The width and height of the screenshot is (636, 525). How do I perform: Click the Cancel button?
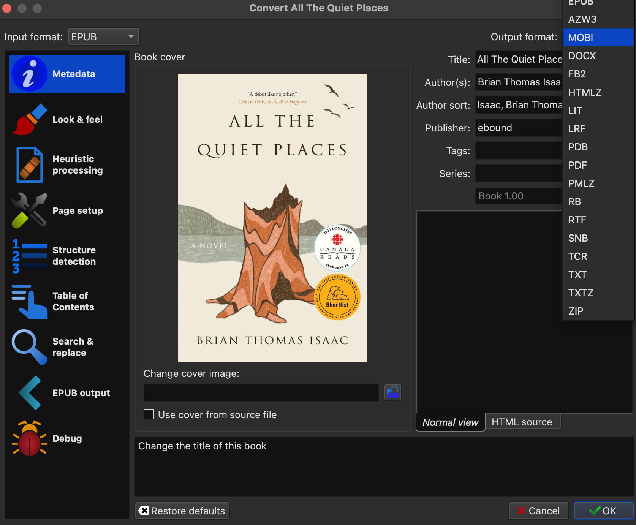[x=538, y=511]
